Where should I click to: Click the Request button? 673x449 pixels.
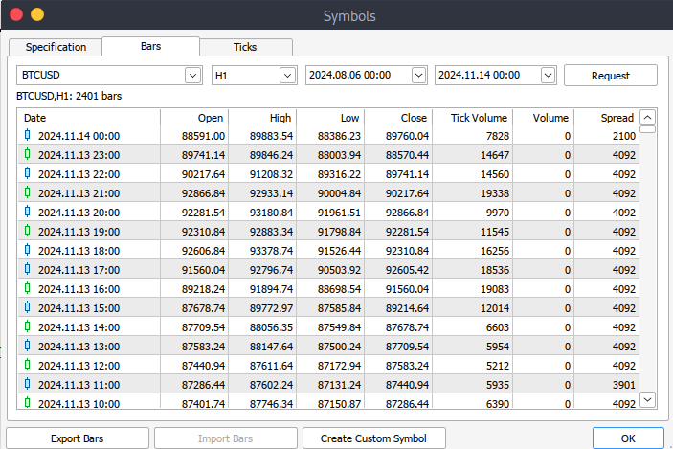[610, 76]
